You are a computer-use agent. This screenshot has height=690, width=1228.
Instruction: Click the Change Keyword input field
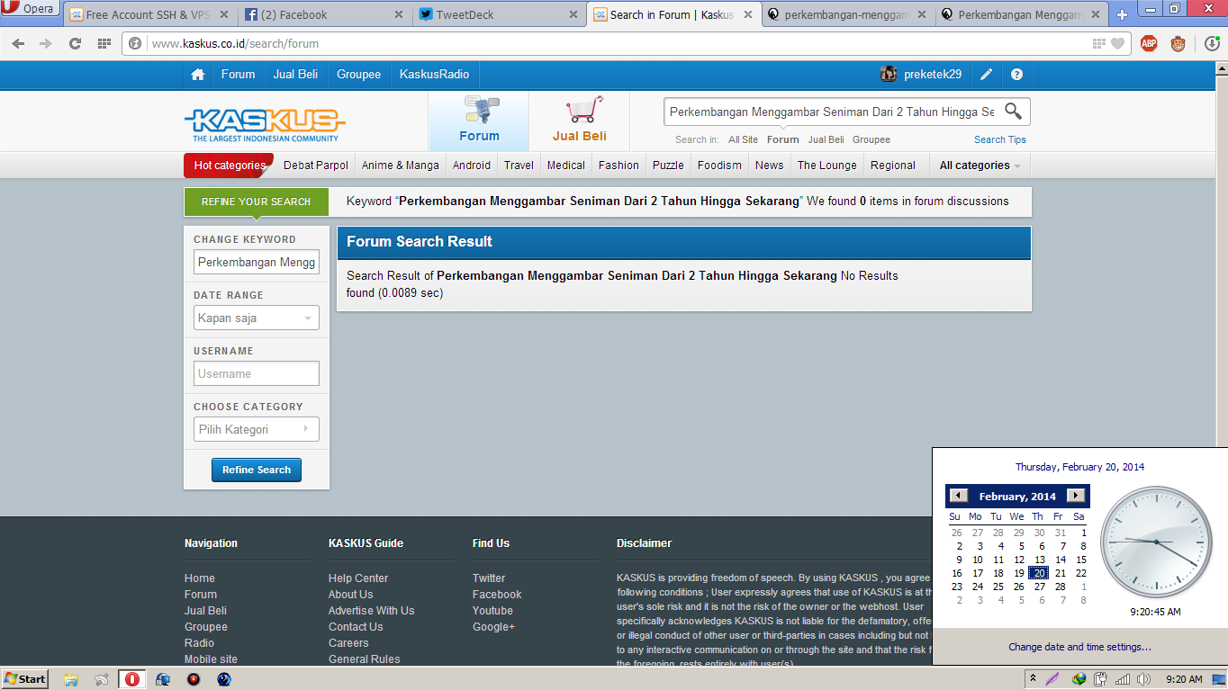pos(257,262)
